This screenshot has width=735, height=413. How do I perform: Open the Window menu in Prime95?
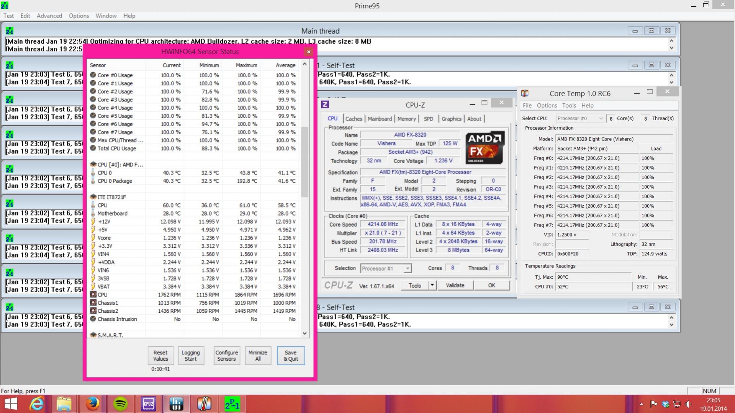coord(106,16)
